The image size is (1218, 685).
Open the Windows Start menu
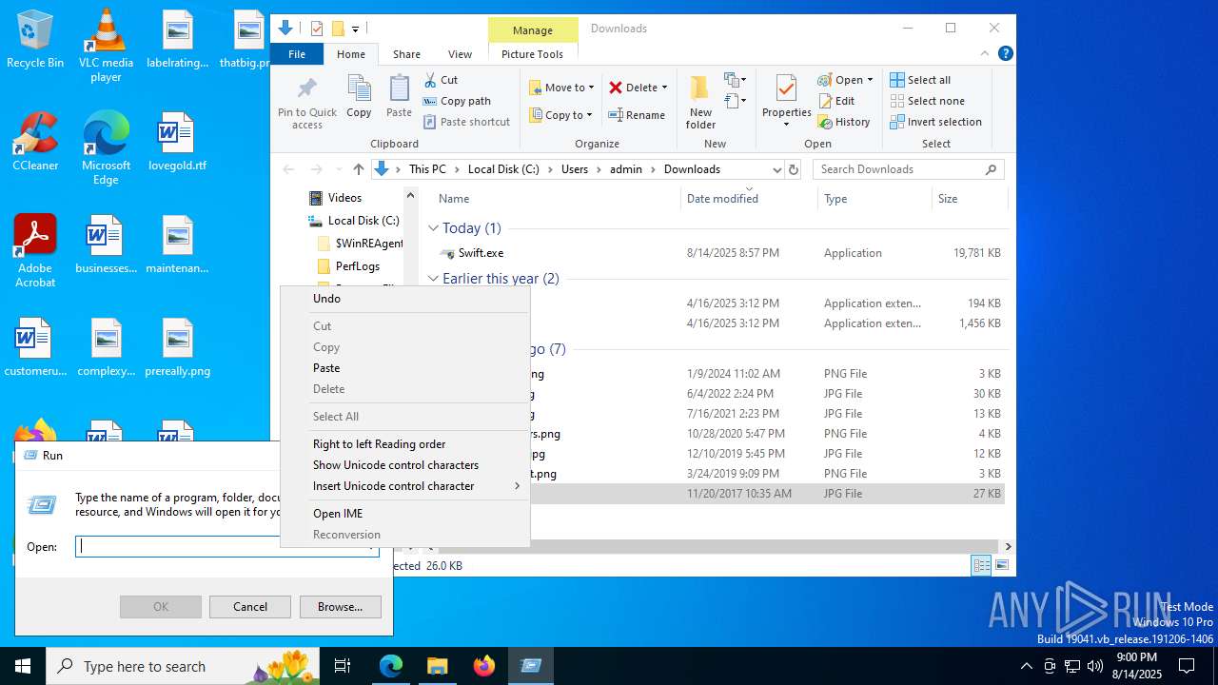coord(23,666)
